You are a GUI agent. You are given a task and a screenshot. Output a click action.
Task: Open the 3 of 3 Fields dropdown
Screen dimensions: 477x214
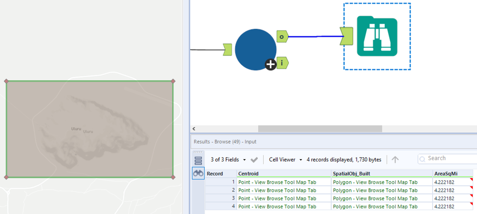(228, 160)
